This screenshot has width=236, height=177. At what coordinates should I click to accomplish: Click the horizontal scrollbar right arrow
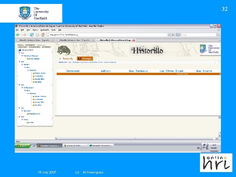coord(217,138)
